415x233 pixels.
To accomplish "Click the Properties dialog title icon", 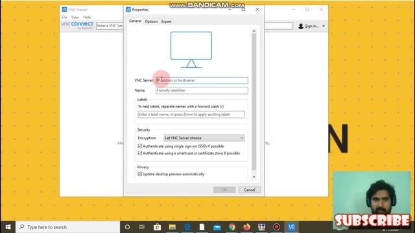I will point(128,10).
